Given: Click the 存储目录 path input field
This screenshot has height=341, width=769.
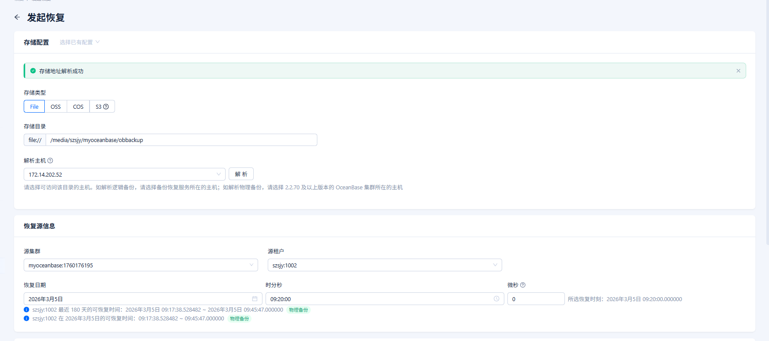Looking at the screenshot, I should tap(181, 140).
